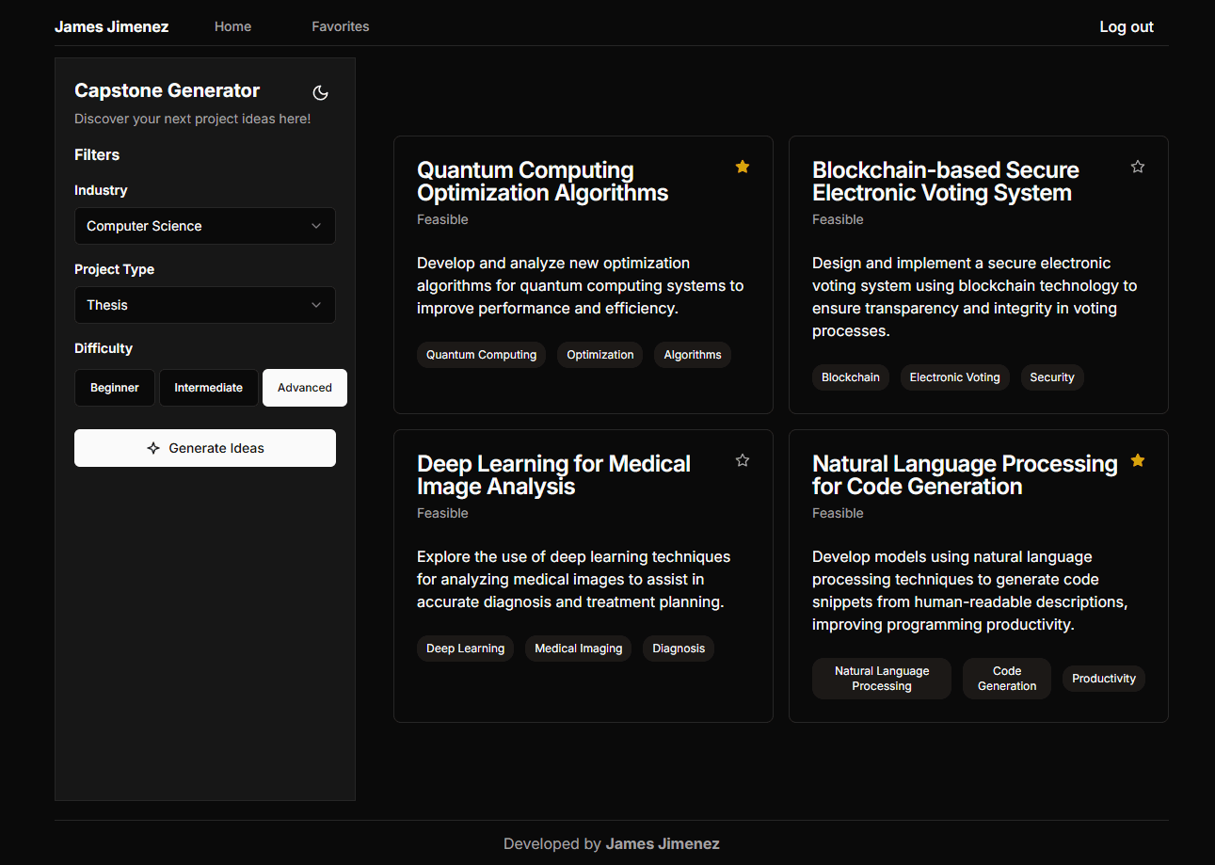Click the Filters heading

[97, 154]
